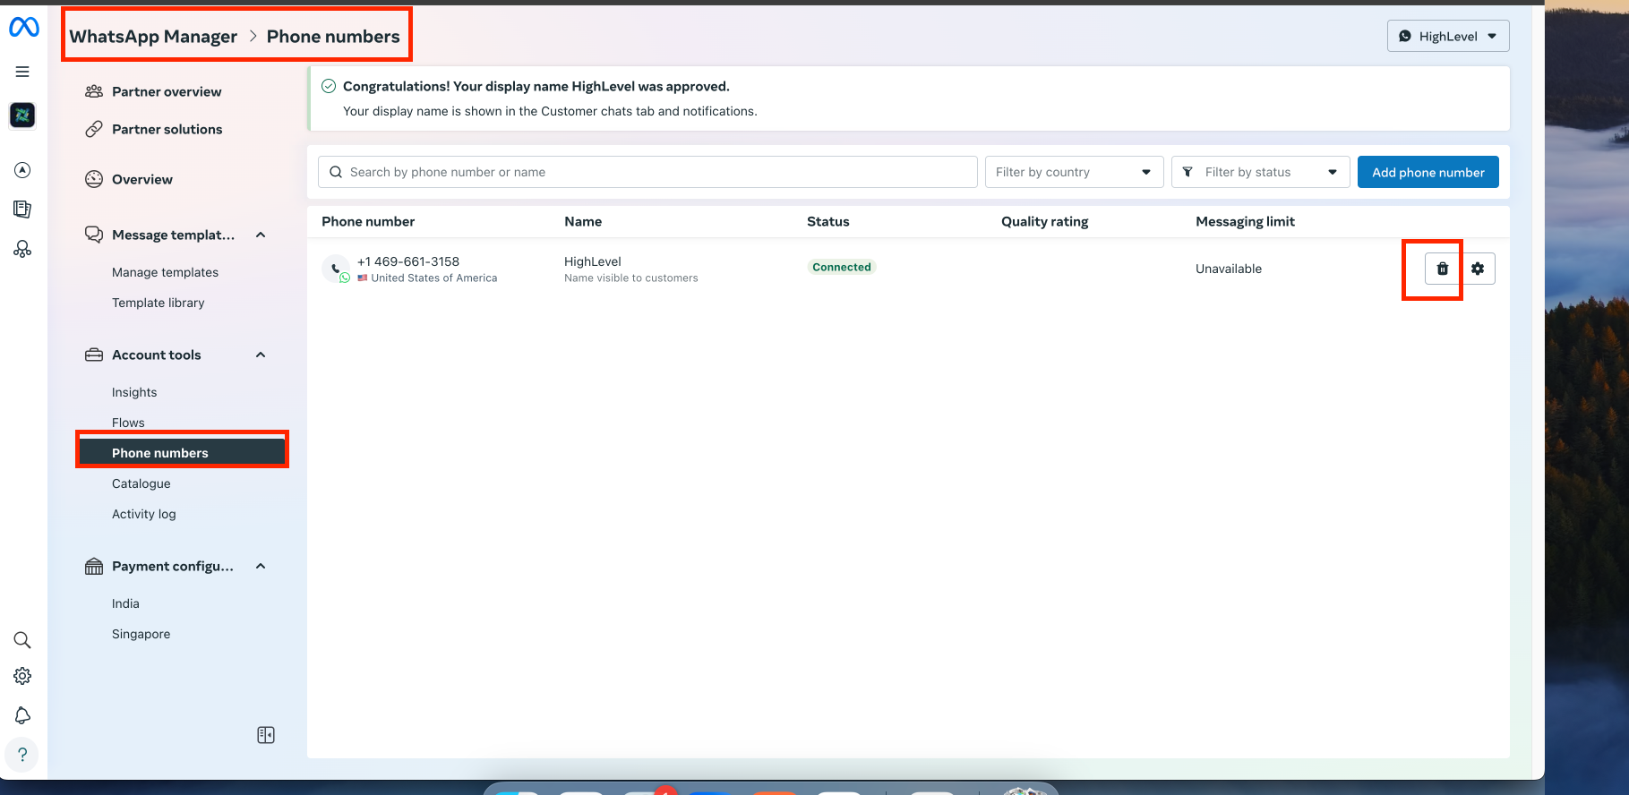Click the search magnifier icon in search field
Screen dimensions: 1629x795
pos(336,172)
